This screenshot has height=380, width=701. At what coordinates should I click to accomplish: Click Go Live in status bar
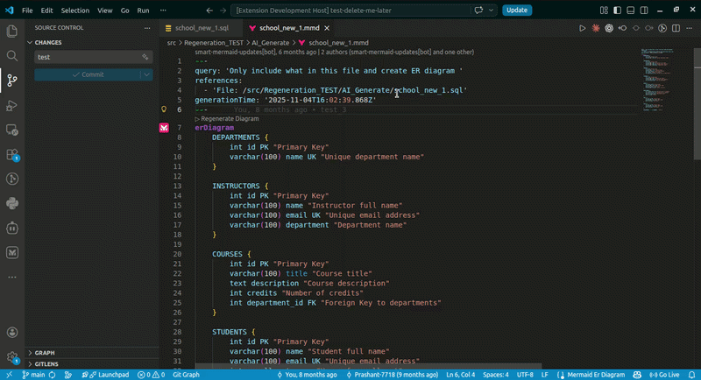[x=664, y=375]
